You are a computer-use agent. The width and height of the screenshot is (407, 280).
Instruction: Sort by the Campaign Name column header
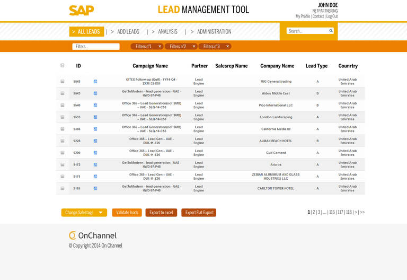[151, 66]
